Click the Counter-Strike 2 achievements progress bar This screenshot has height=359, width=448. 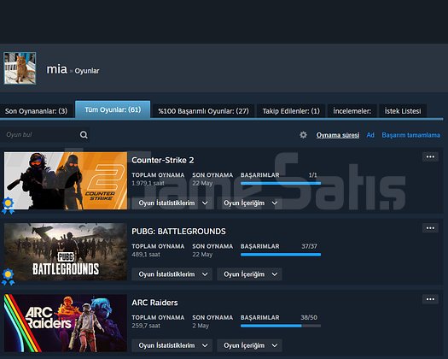coord(281,183)
